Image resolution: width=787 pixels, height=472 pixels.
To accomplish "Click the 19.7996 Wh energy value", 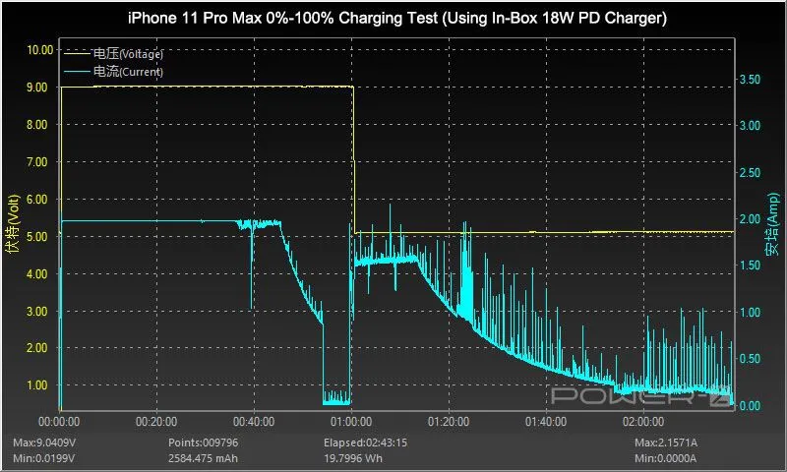I will (x=353, y=458).
